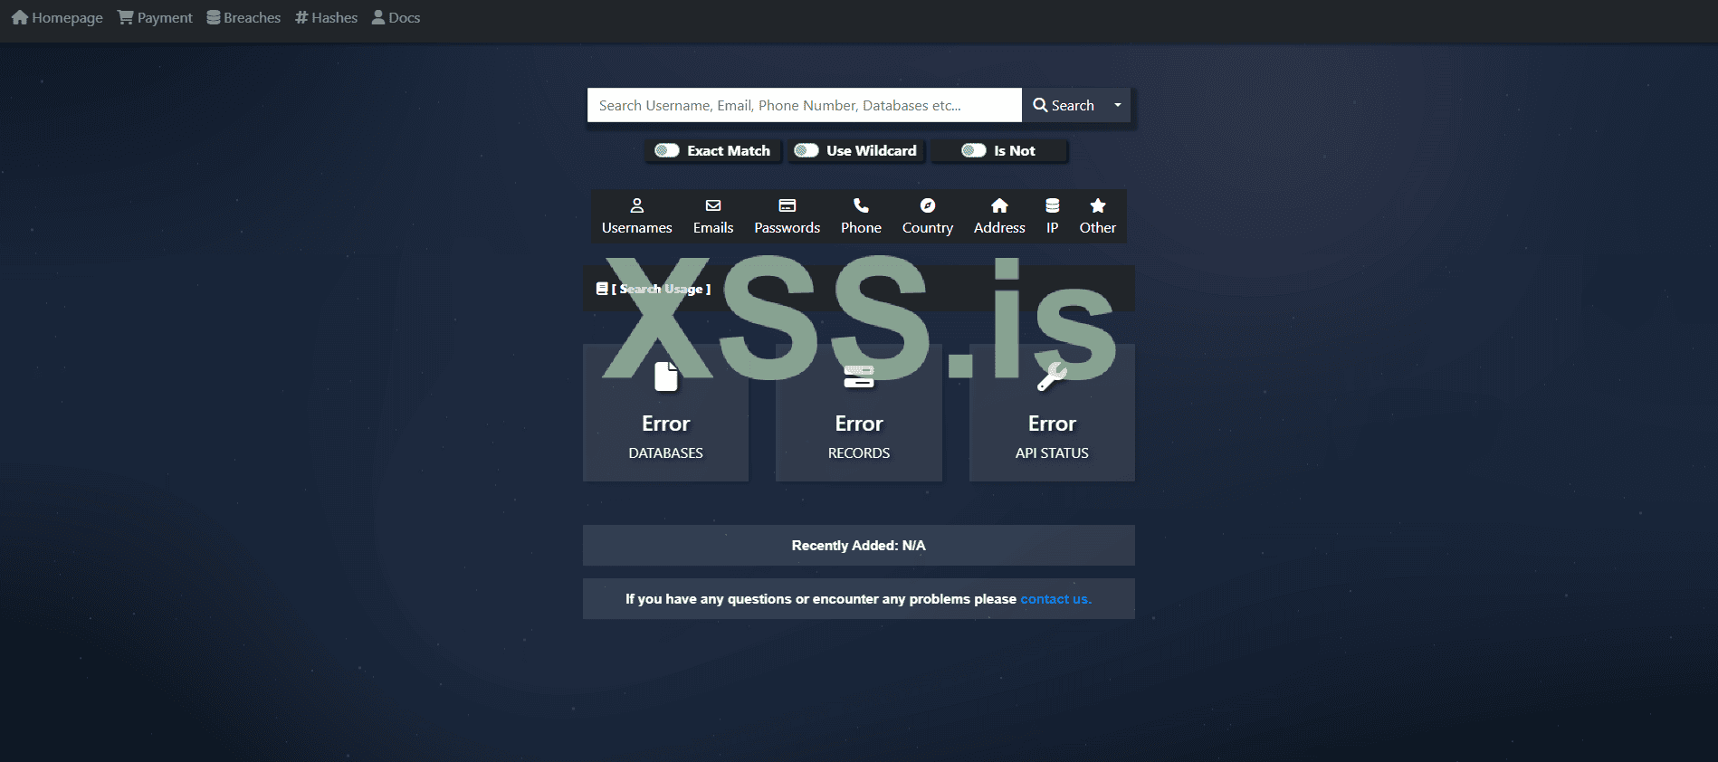Open the Payment nav item
Viewport: 1718px width, 762px height.
coord(155,17)
